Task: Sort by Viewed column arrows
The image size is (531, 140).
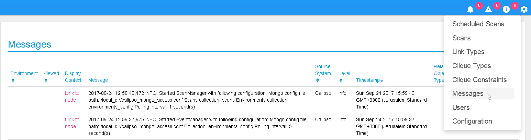Action: coord(46,80)
